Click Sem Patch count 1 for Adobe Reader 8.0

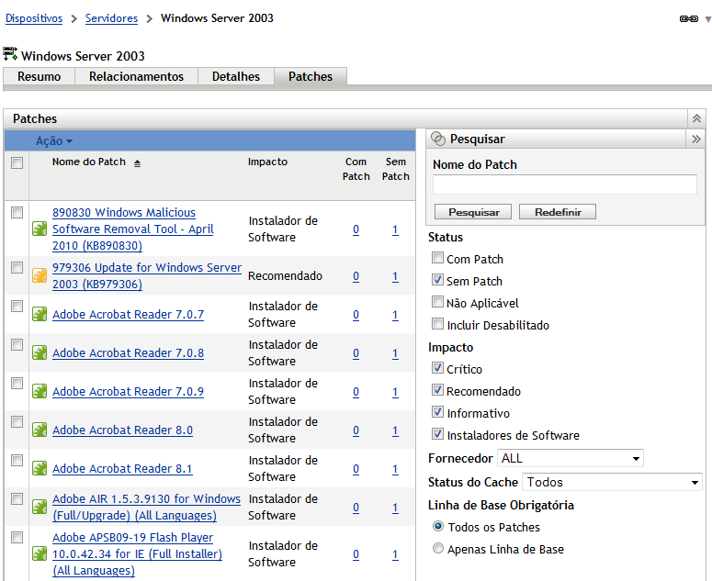pyautogui.click(x=396, y=430)
